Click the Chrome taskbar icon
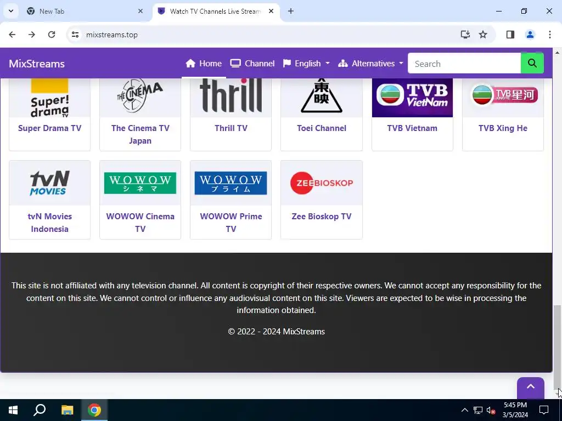Viewport: 562px width, 421px height. click(x=94, y=410)
